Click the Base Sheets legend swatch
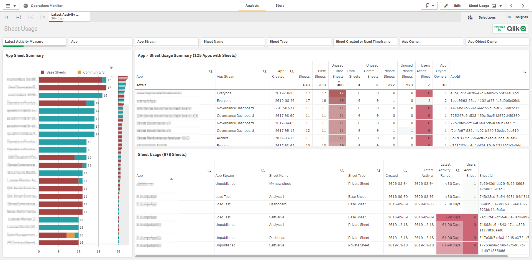 pos(43,72)
